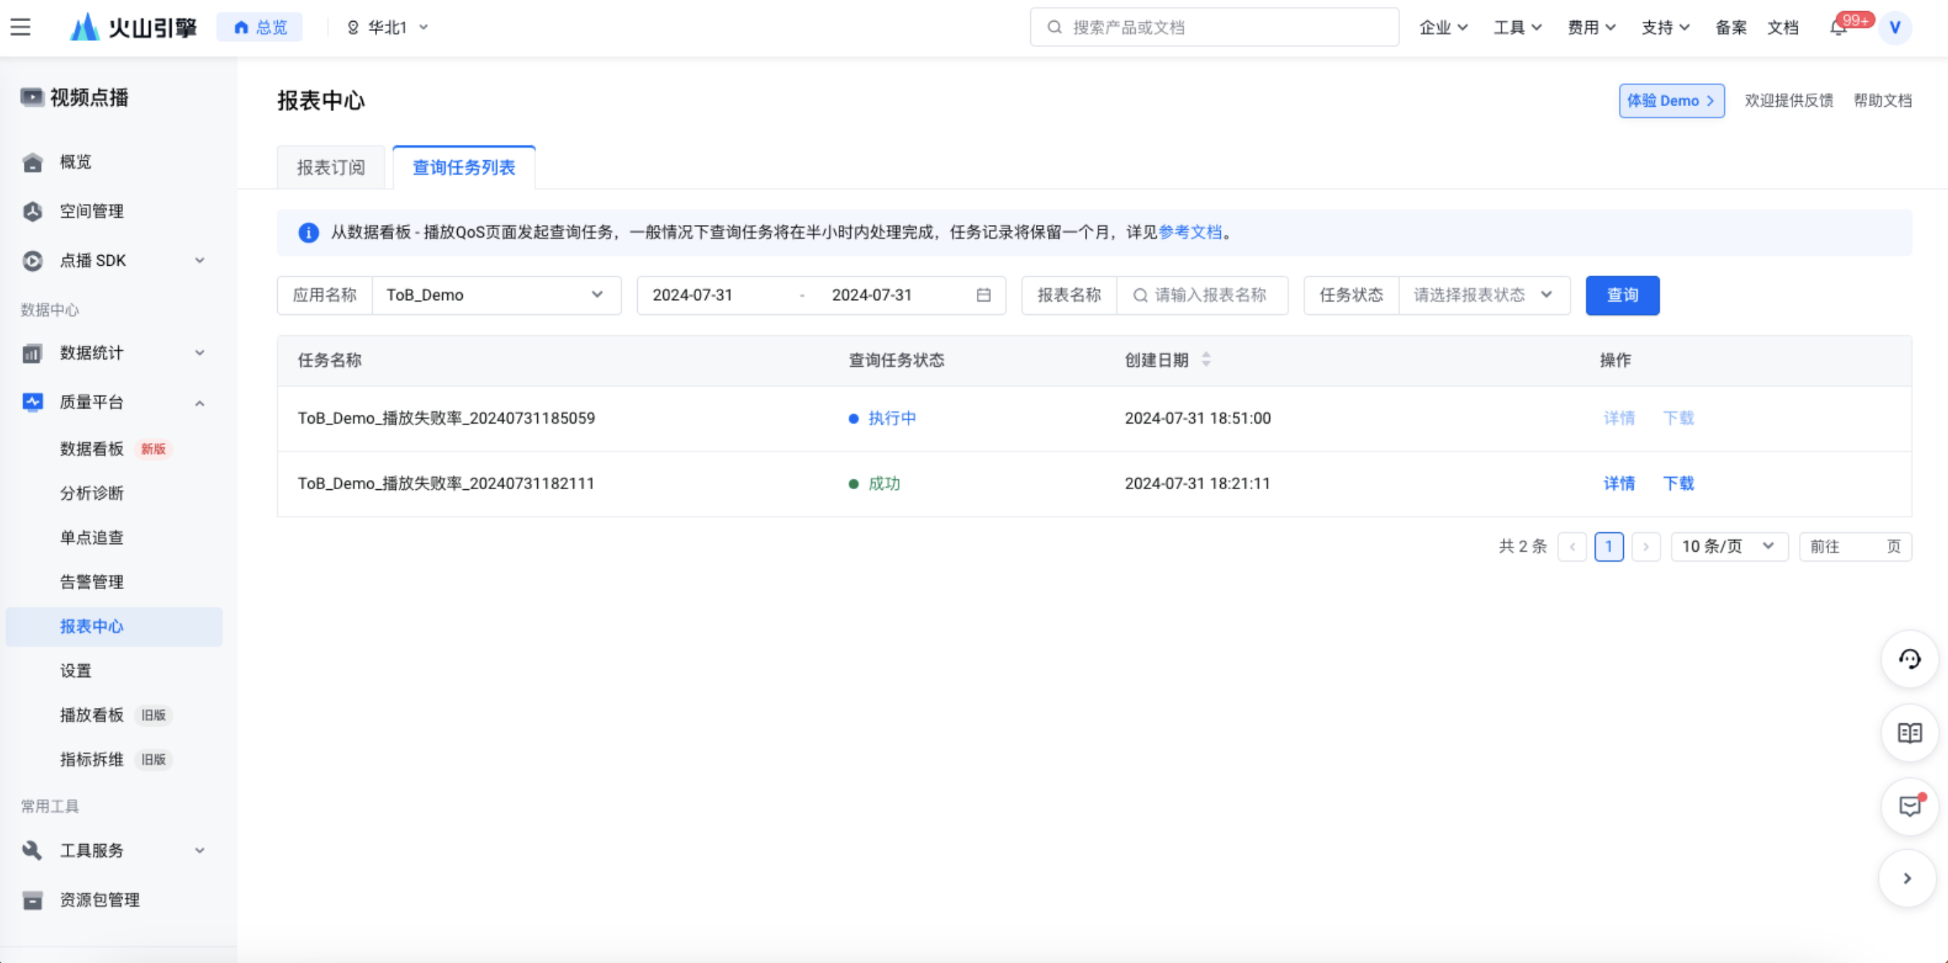Screen dimensions: 1948x963
Task: Select page number 1 in pagination
Action: click(1608, 546)
